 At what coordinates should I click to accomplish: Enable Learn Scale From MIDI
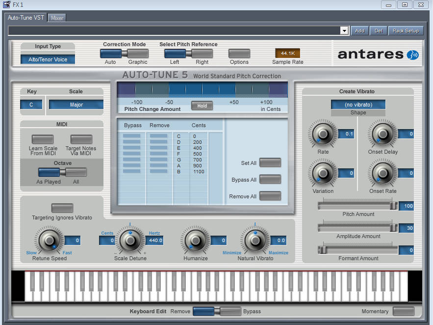[43, 139]
